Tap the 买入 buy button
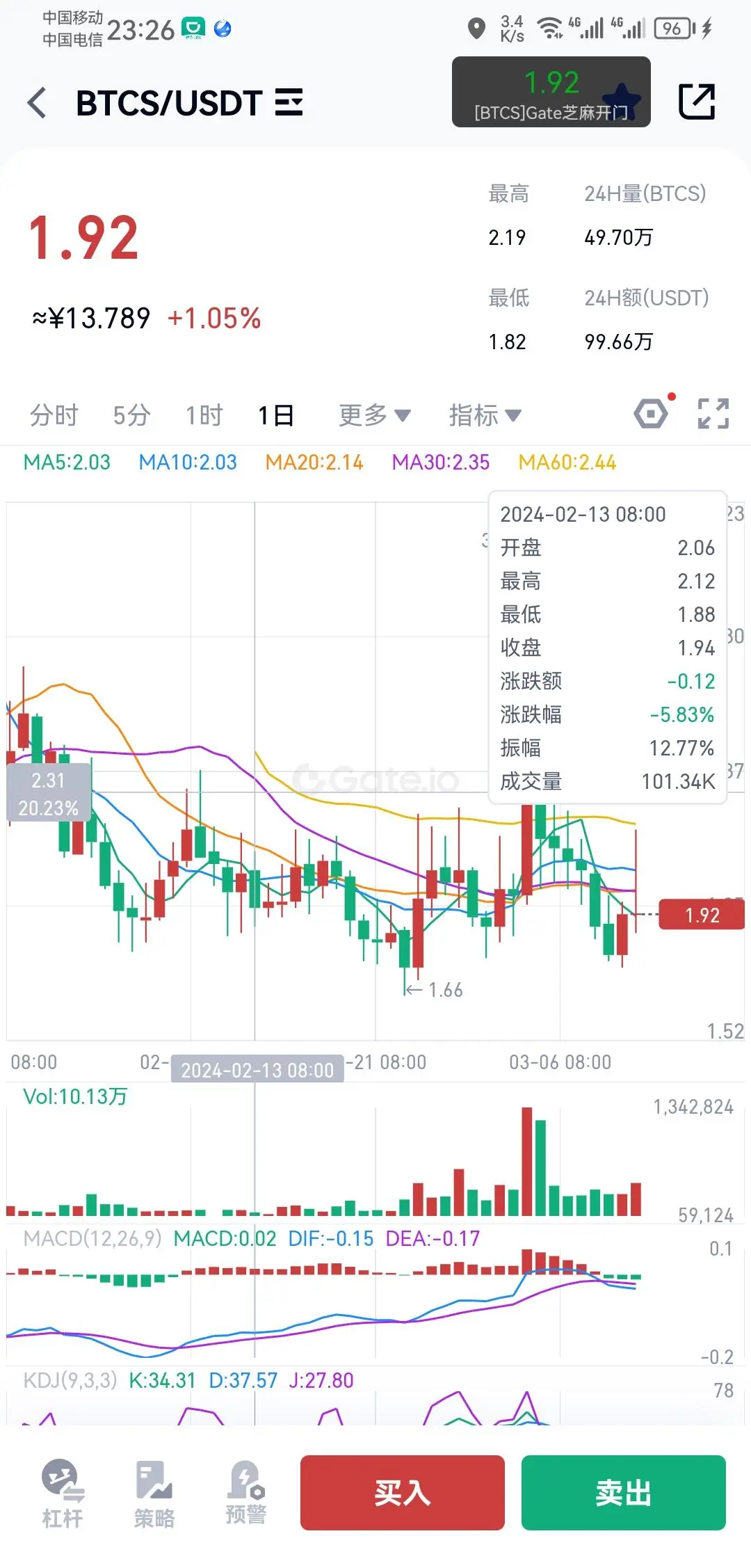The width and height of the screenshot is (751, 1561). [403, 1493]
